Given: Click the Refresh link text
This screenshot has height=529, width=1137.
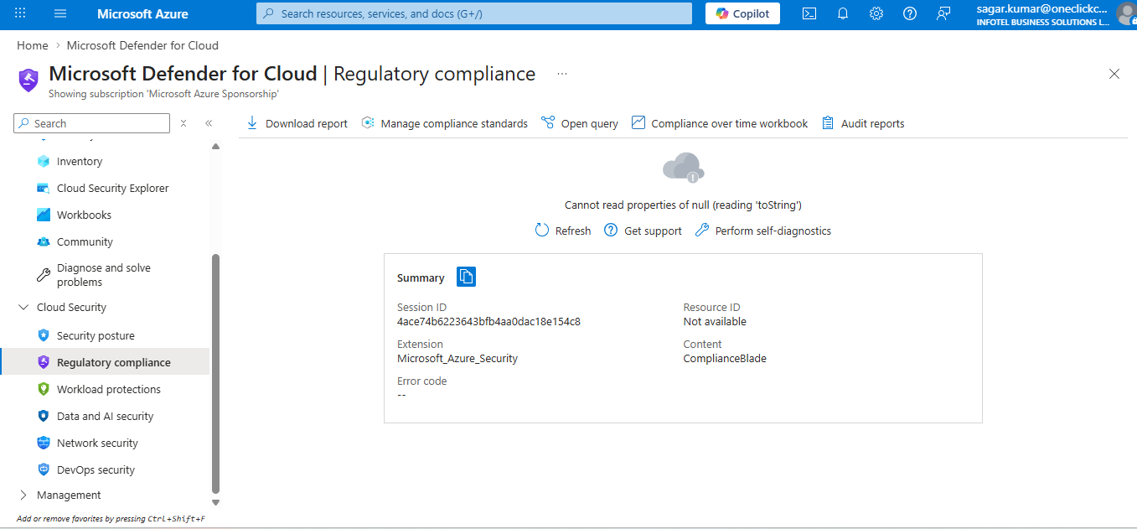Looking at the screenshot, I should click(x=573, y=231).
